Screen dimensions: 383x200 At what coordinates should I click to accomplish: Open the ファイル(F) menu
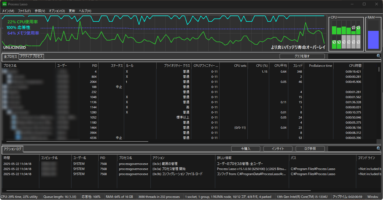point(24,11)
